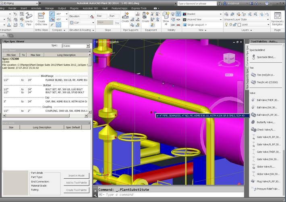Screen dimensions: 286x202
Task: Open the 3D Piping workspace dropdown
Action: [x=37, y=3]
